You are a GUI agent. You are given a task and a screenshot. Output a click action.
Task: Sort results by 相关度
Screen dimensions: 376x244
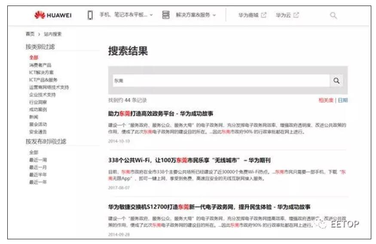click(326, 100)
